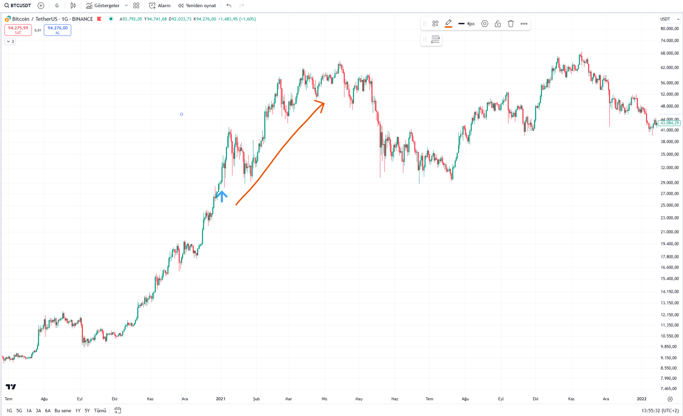This screenshot has height=416, width=683.
Task: Open chart settings gear near price axis
Action: (670, 399)
